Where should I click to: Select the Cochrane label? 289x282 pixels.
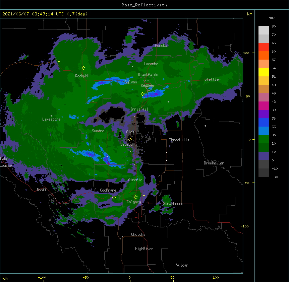point(108,190)
